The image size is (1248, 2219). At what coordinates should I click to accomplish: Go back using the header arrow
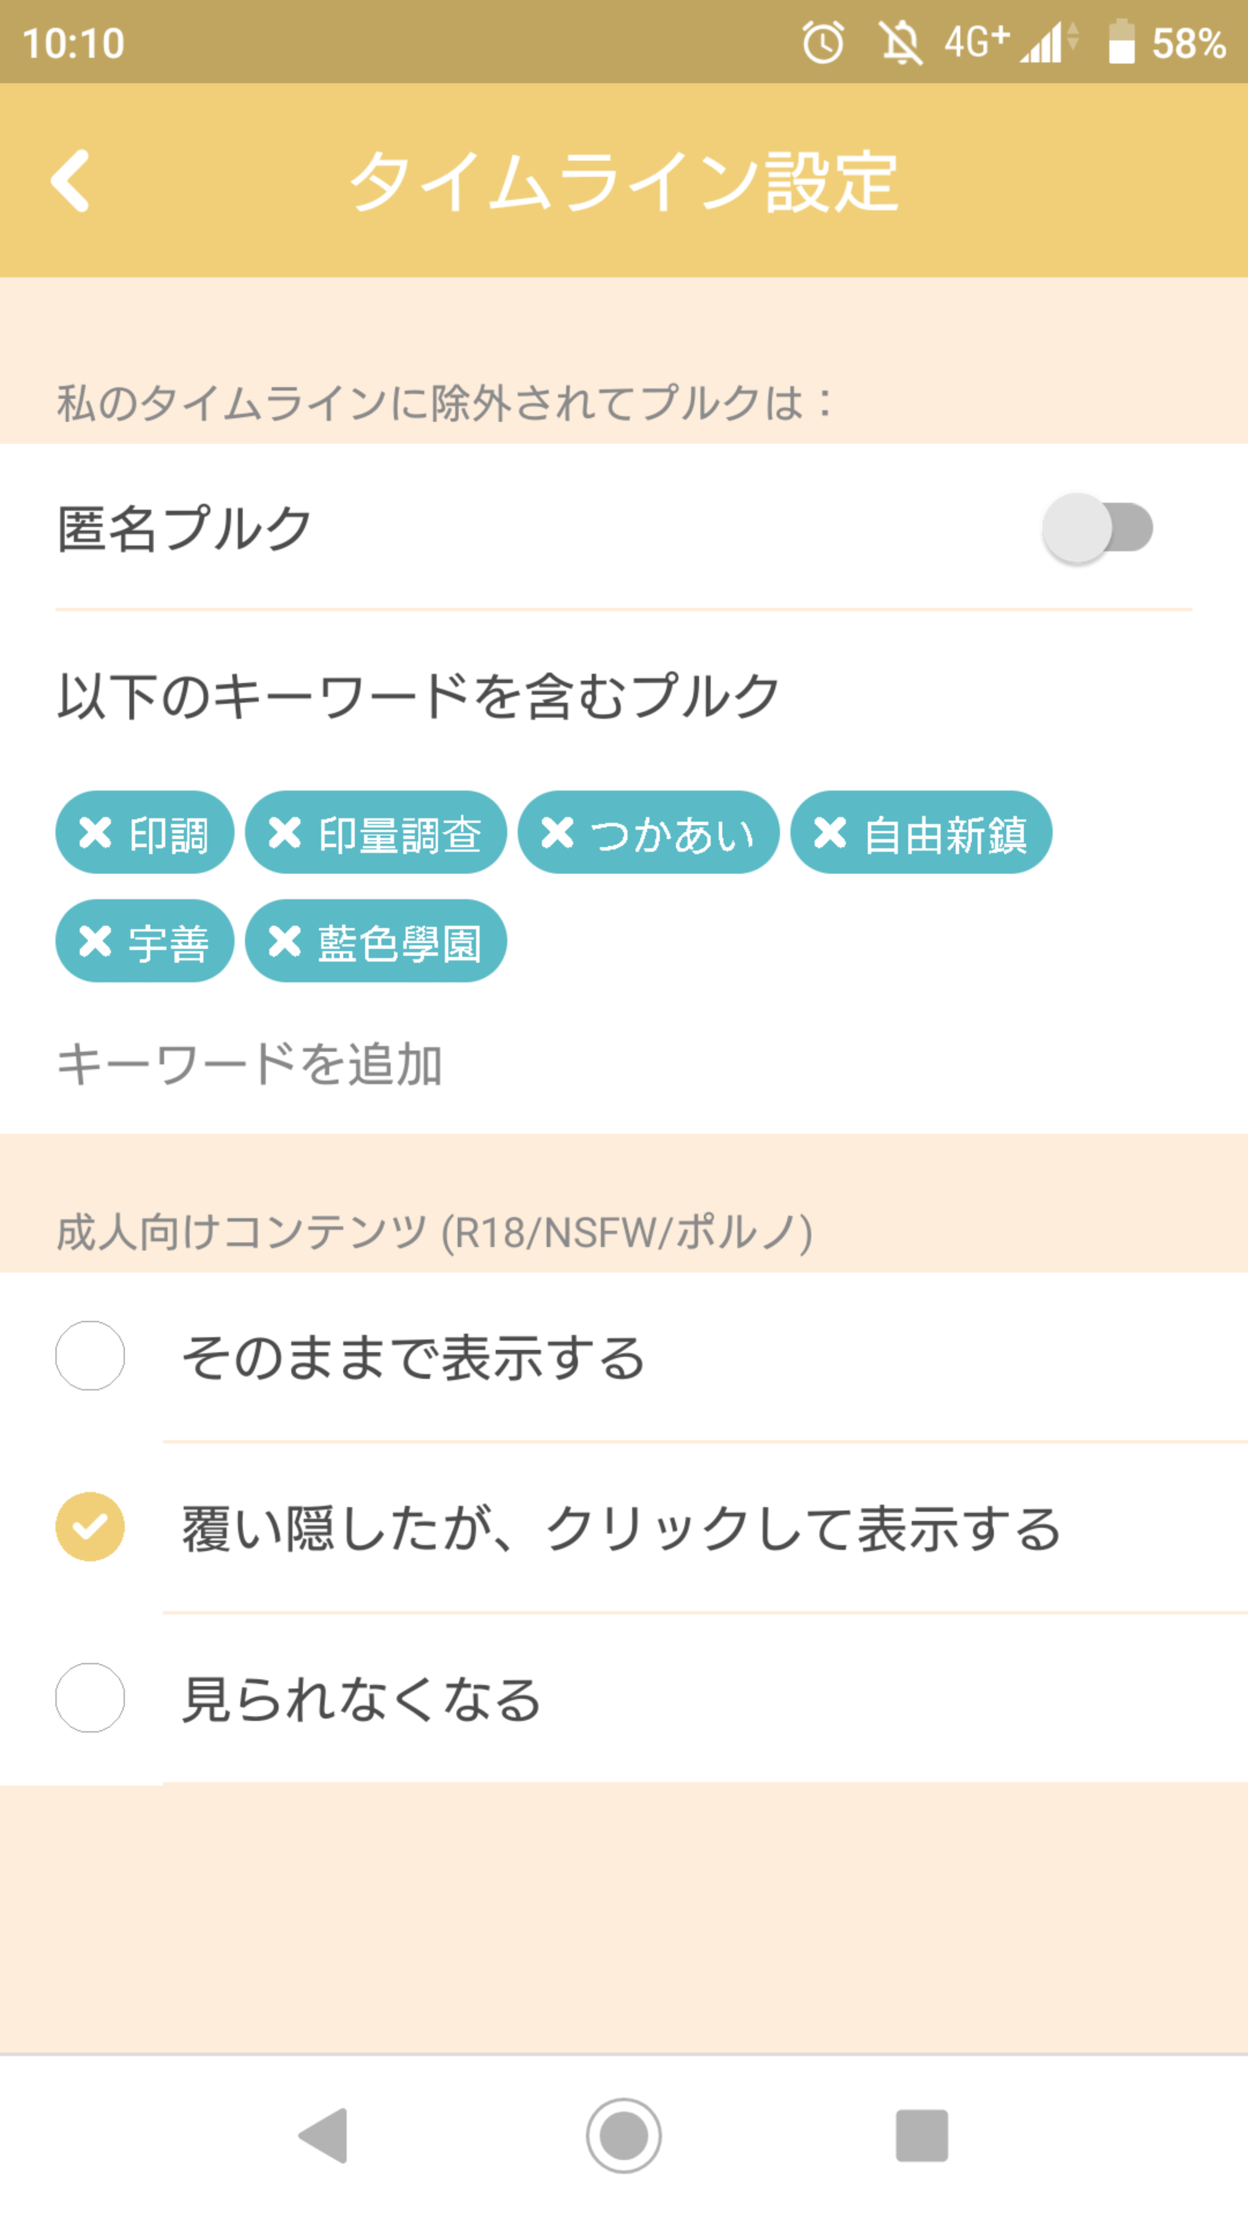[70, 181]
